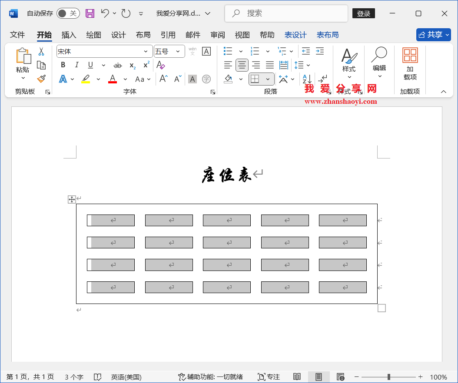Decrease font size with A-down icon
Screen dimensions: 458x383
[178, 79]
